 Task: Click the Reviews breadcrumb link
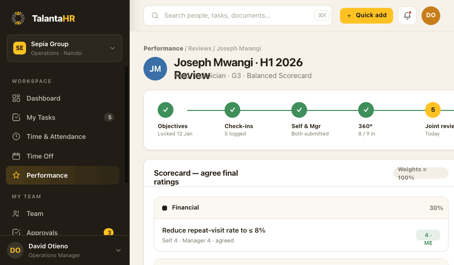(200, 48)
